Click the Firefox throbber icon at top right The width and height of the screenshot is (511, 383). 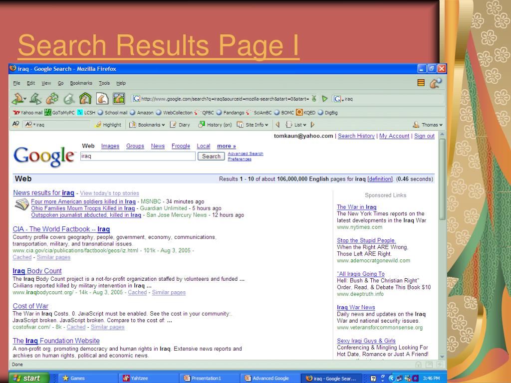click(435, 83)
